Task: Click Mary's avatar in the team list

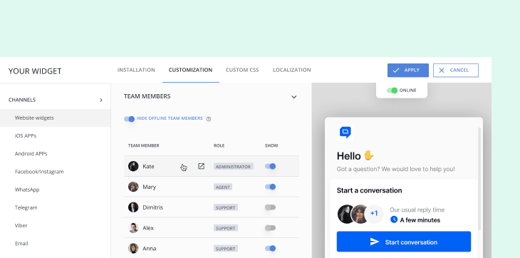Action: 133,187
